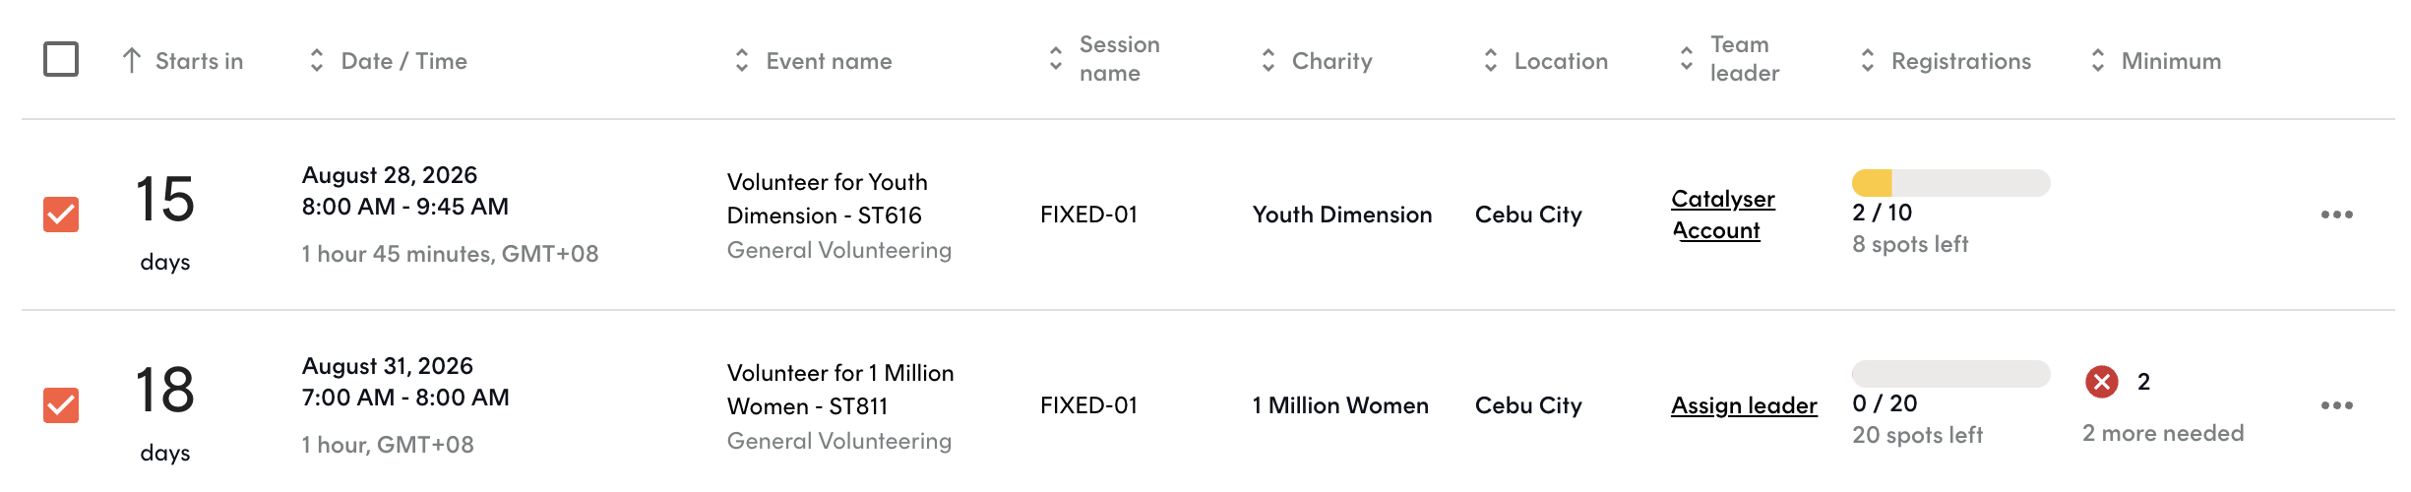This screenshot has height=492, width=2411.
Task: Select the Starts in column header
Action: pyautogui.click(x=183, y=61)
